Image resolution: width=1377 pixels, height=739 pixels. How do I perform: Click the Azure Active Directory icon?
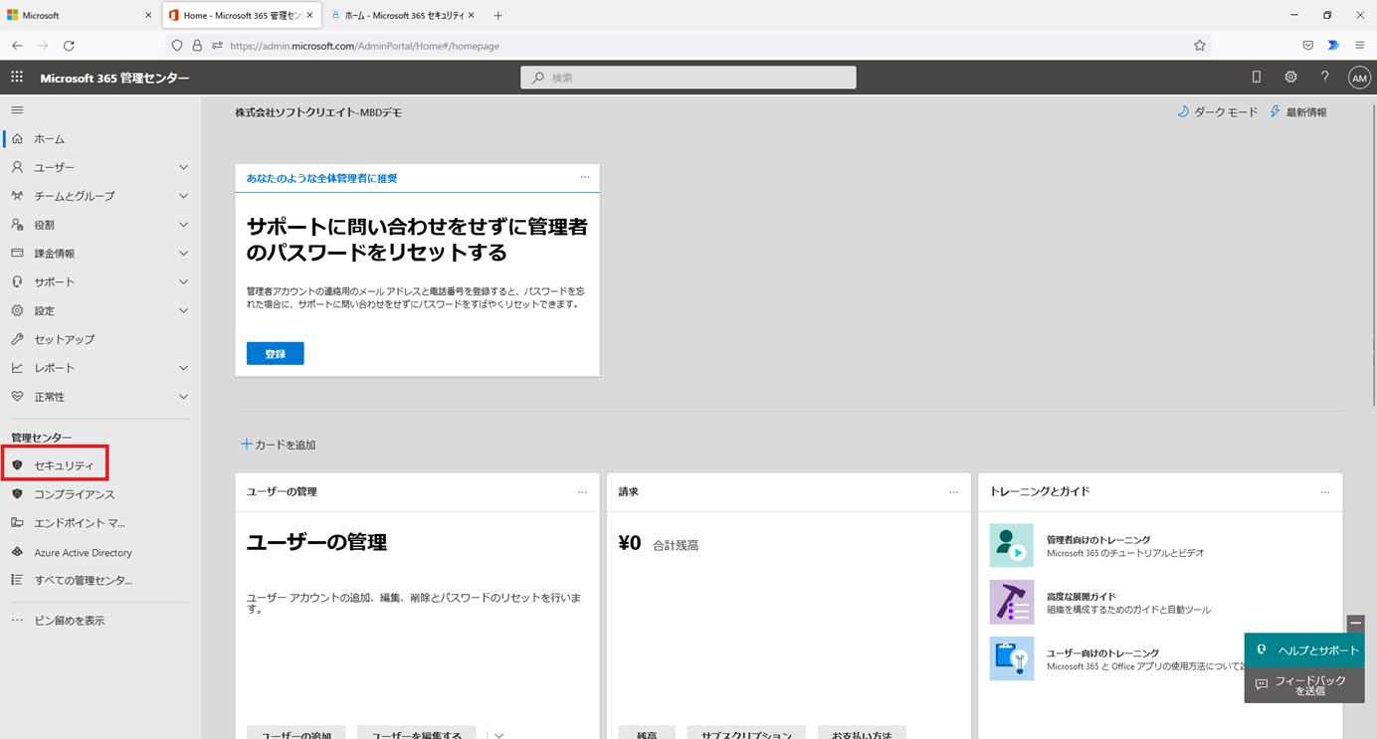click(x=17, y=552)
